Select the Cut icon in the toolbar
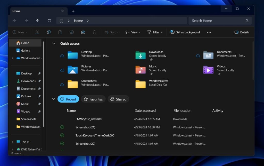The image size is (264, 166). (37, 32)
